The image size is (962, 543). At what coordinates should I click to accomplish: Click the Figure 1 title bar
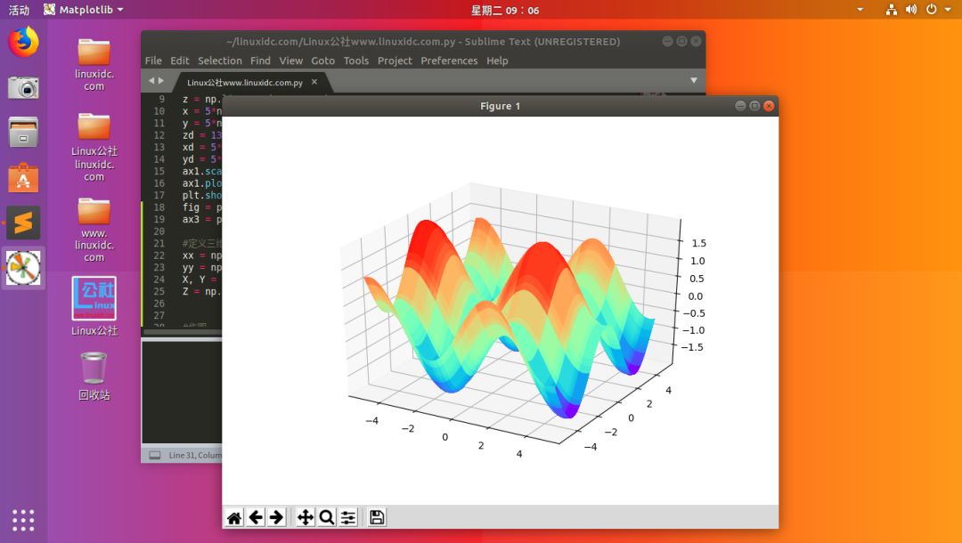point(500,106)
